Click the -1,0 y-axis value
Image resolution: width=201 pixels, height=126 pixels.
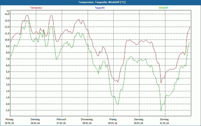[x=7, y=110]
